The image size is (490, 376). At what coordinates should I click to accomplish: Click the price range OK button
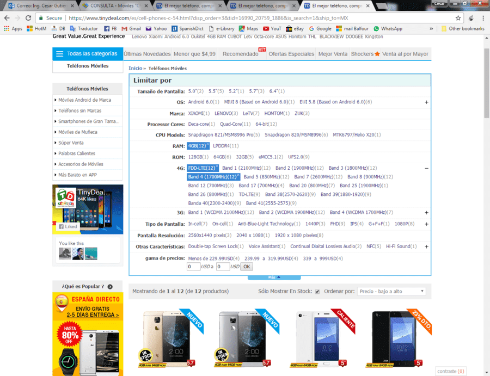coord(247,267)
